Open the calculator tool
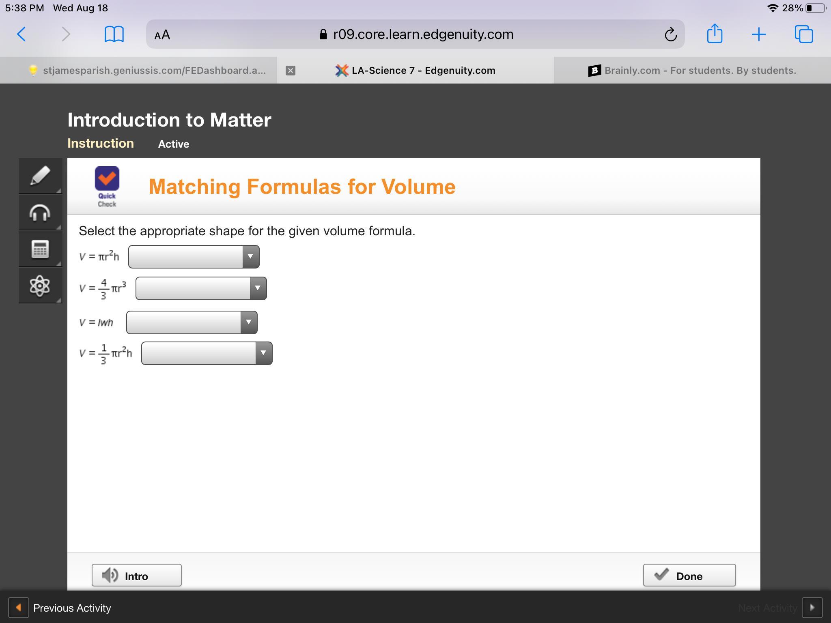 40,249
